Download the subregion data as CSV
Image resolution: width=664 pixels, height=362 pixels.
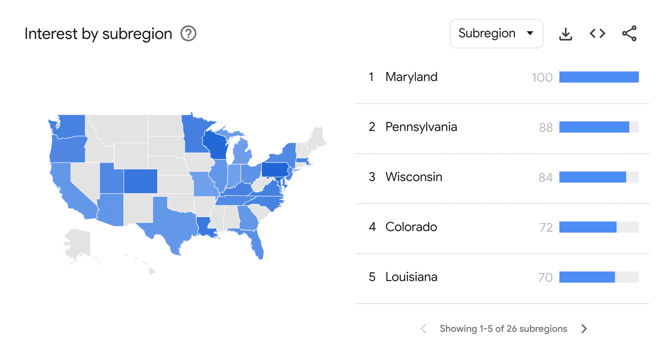(x=565, y=34)
